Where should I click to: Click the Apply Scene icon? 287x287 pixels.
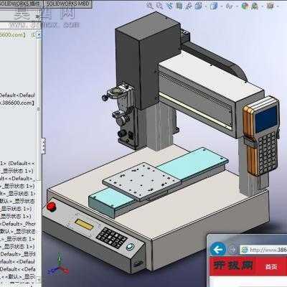(254, 6)
